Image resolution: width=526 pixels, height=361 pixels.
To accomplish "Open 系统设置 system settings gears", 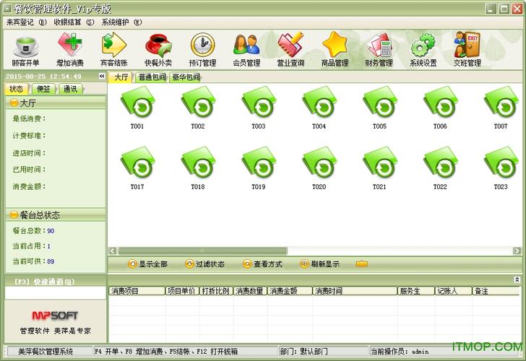I will click(x=423, y=51).
